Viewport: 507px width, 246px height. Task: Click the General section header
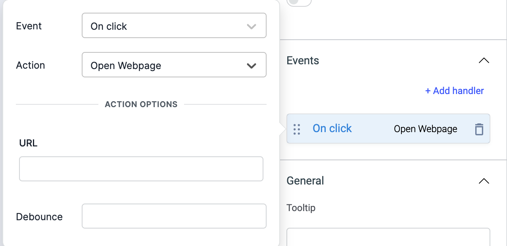[x=305, y=181]
